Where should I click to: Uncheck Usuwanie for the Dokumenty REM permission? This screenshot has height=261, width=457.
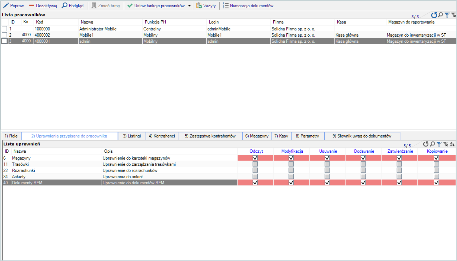tap(327, 183)
